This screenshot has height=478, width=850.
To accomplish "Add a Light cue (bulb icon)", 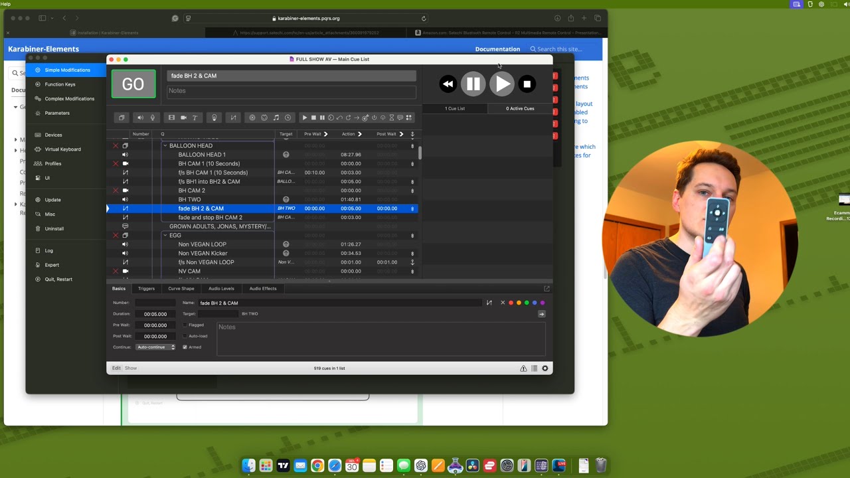I will click(214, 118).
